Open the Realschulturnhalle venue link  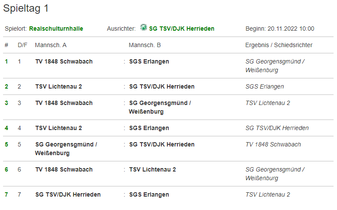pos(56,29)
